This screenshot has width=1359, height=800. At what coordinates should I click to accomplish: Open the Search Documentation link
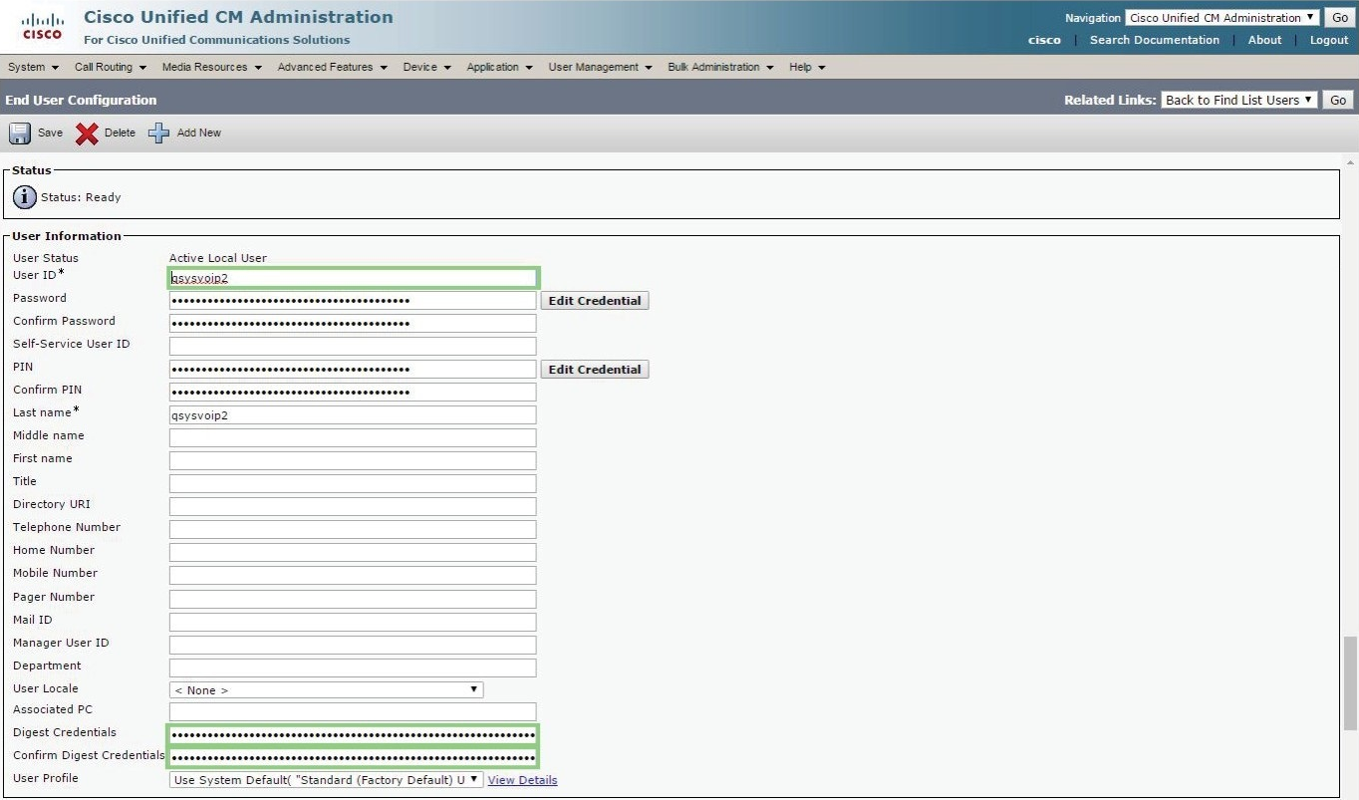point(1154,40)
